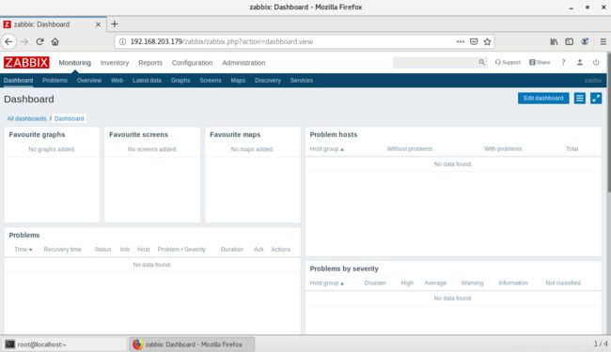Sort Problem hosts by Host group
Viewport: 611px width, 352px height.
tap(326, 149)
